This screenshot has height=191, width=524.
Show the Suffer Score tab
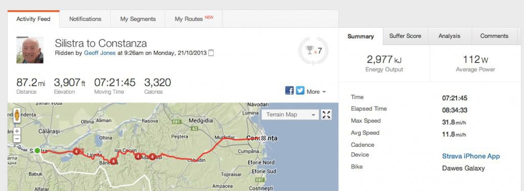click(x=405, y=36)
